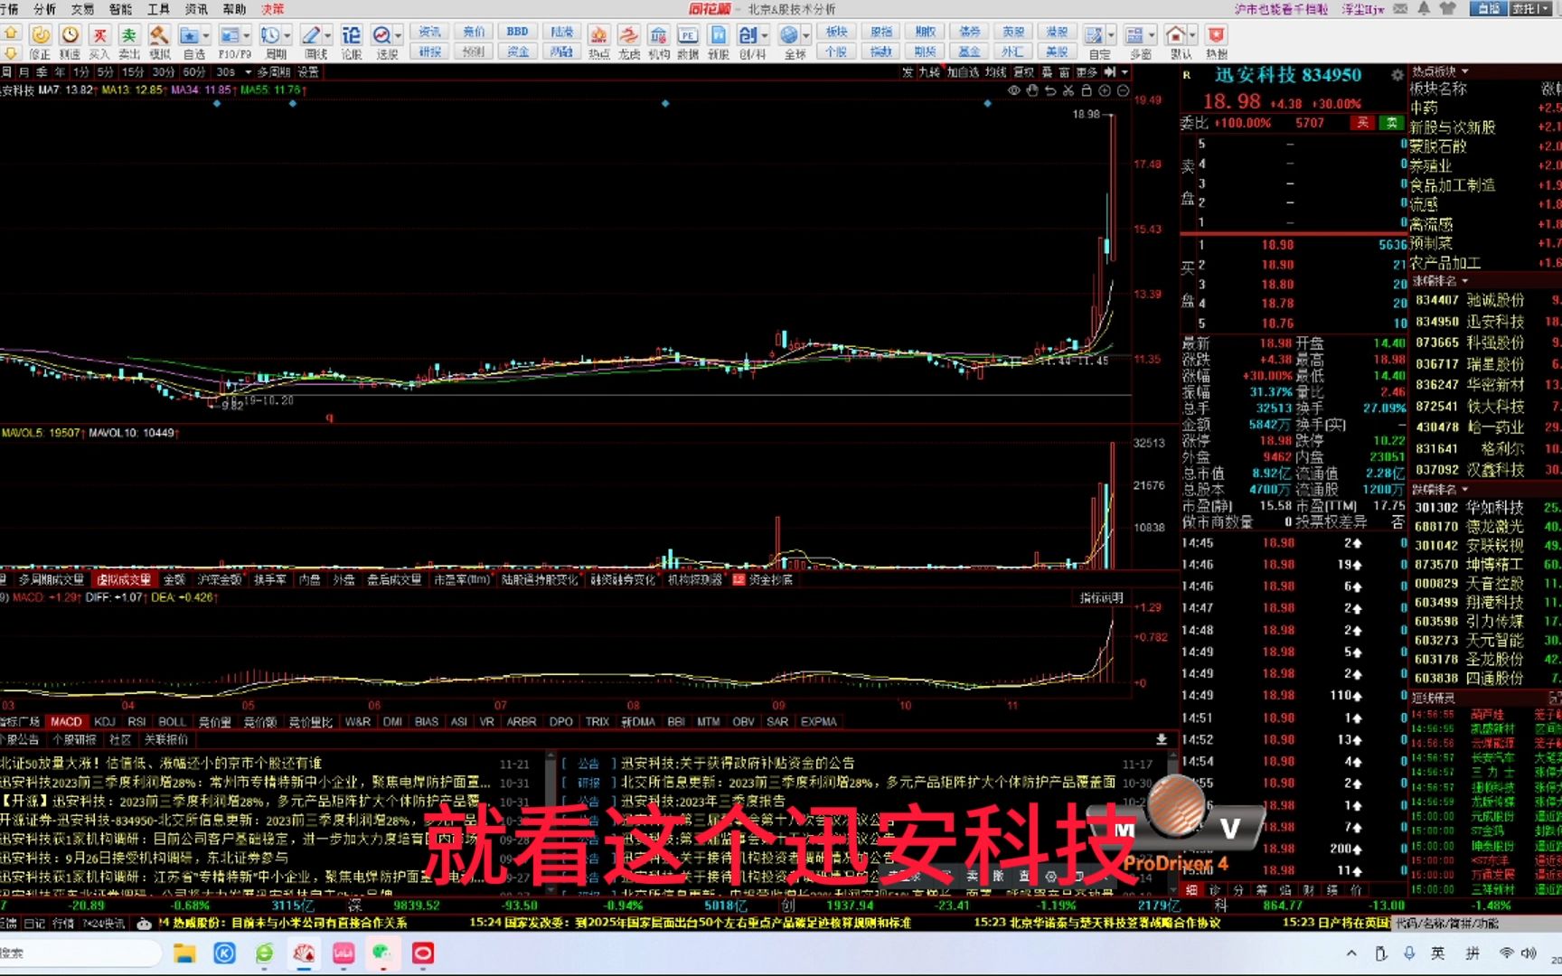The height and width of the screenshot is (976, 1562).
Task: Click the shirt skin icon in title bar
Action: tap(1448, 8)
